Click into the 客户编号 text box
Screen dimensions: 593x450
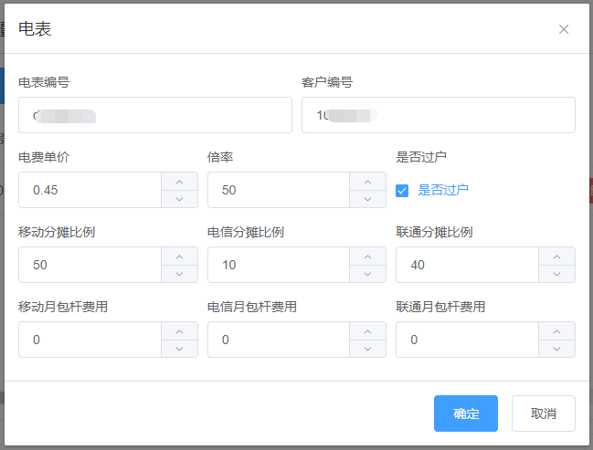(x=438, y=115)
